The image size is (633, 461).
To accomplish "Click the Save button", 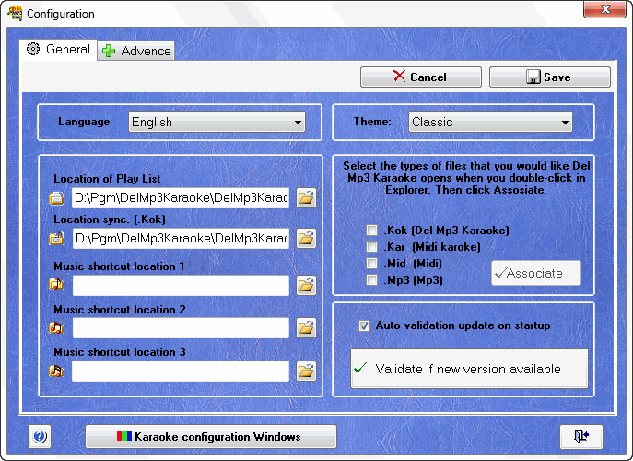I will click(550, 77).
